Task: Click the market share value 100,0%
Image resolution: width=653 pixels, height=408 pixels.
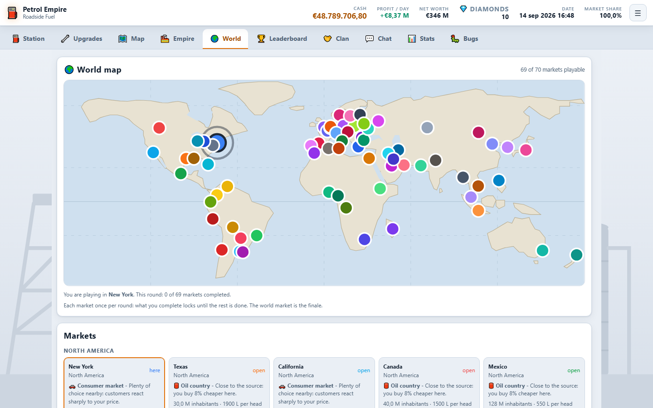Action: pyautogui.click(x=610, y=15)
